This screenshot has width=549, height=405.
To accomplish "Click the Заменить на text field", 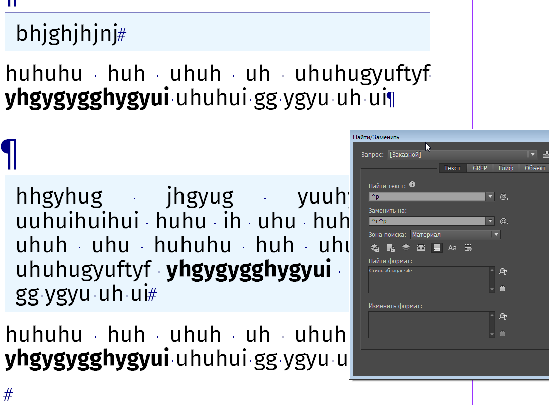I will (427, 221).
